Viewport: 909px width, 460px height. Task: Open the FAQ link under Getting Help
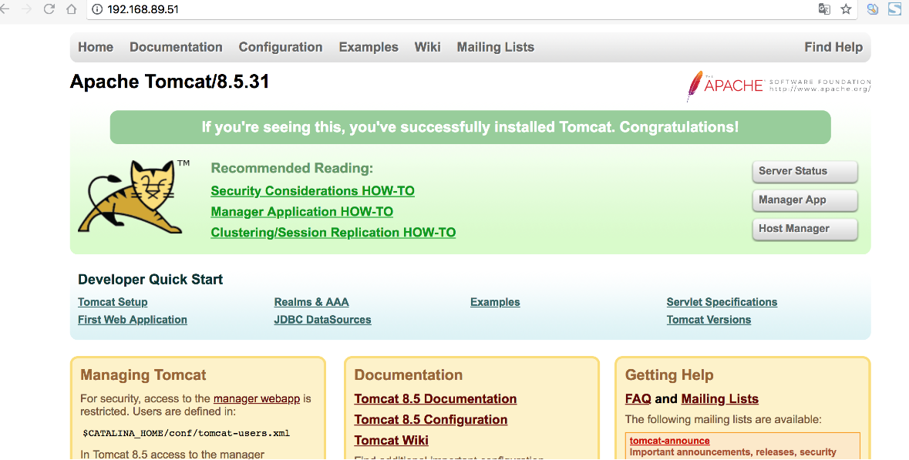pos(638,398)
